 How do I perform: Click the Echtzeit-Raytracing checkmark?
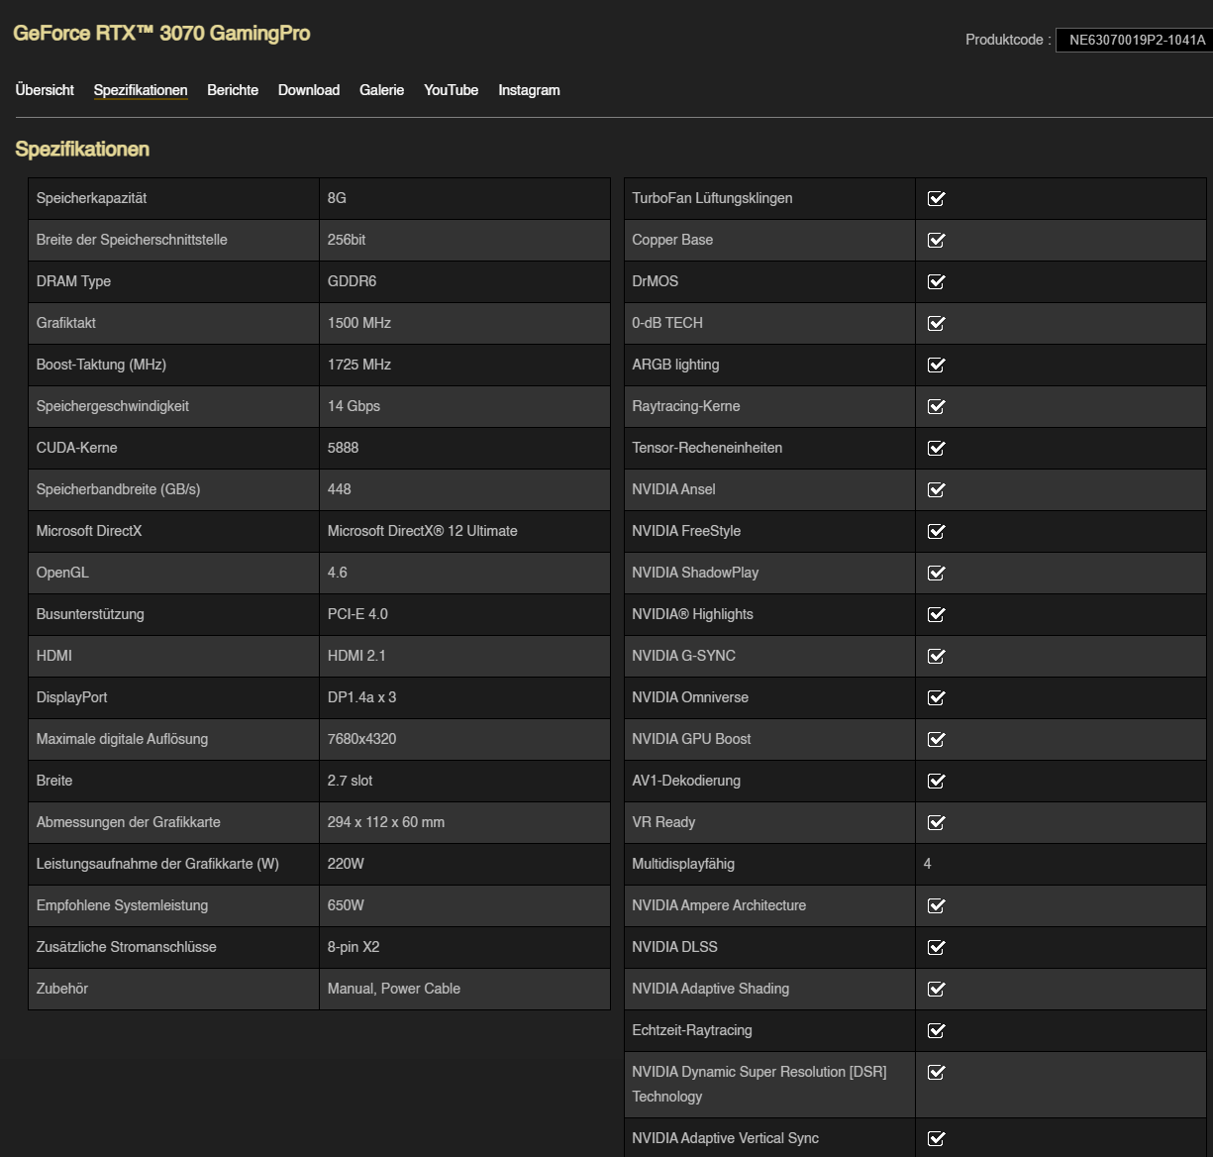[937, 1030]
